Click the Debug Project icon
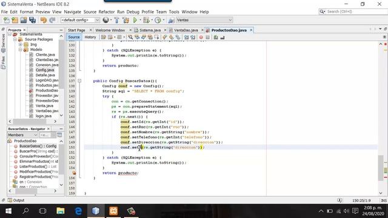 click(x=146, y=20)
